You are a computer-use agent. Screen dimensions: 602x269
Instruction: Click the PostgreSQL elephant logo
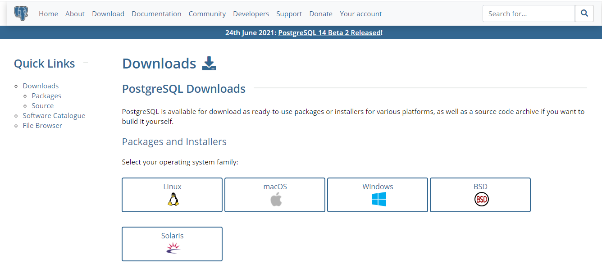(21, 14)
